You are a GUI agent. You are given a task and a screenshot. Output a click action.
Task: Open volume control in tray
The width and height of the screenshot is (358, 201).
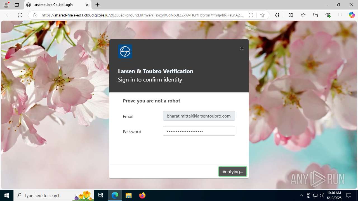[322, 195]
